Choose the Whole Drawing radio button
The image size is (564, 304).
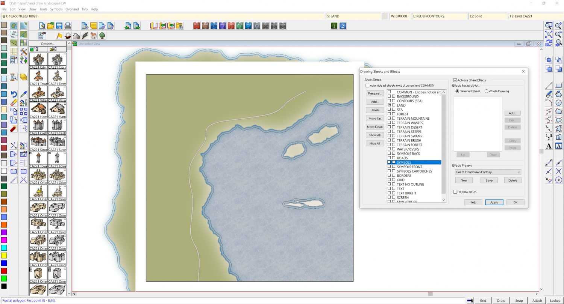click(x=487, y=91)
